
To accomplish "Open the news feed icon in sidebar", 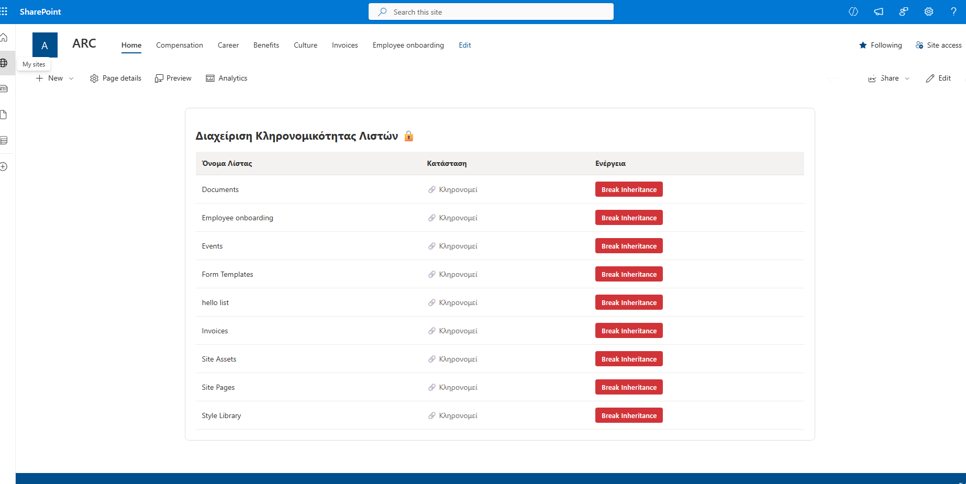I will (4, 89).
